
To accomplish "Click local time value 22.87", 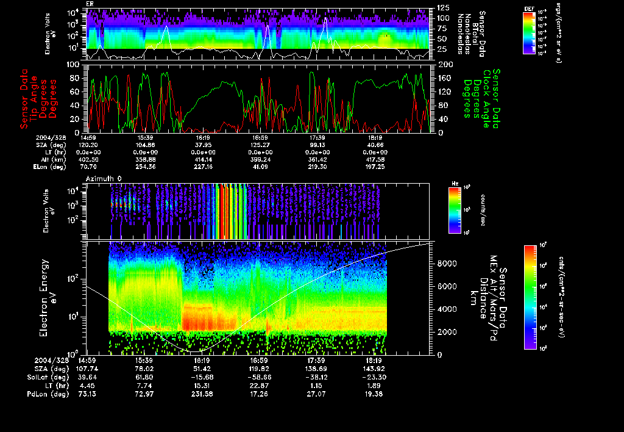I will 259,386.
